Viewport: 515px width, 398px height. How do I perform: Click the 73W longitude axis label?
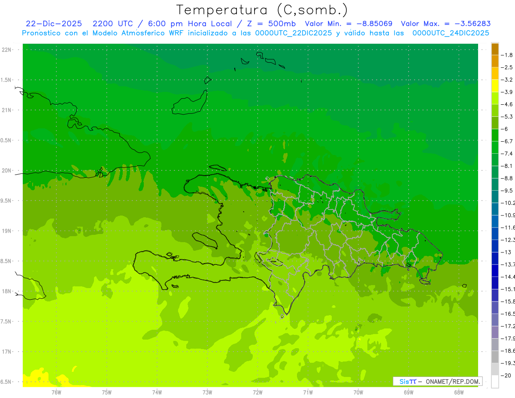(x=207, y=392)
